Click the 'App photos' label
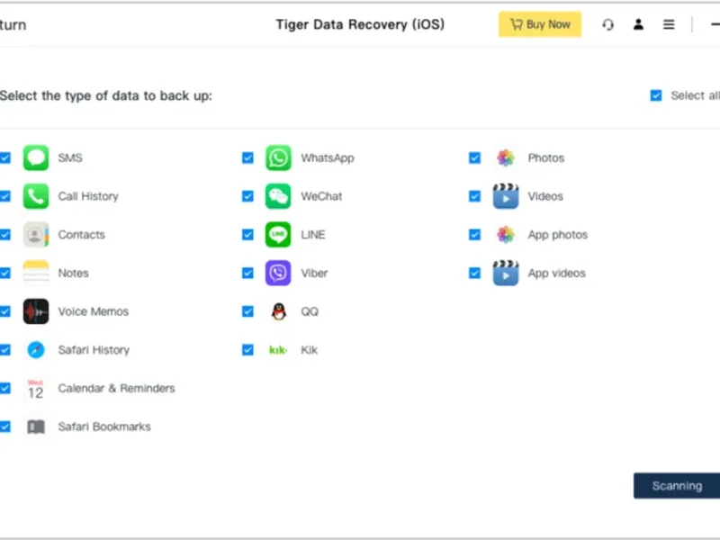This screenshot has height=540, width=720. pyautogui.click(x=557, y=235)
